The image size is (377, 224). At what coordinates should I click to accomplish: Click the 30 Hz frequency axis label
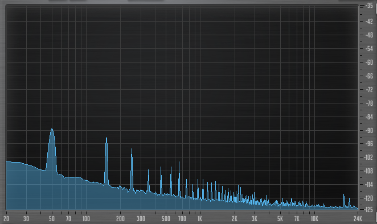(26, 219)
